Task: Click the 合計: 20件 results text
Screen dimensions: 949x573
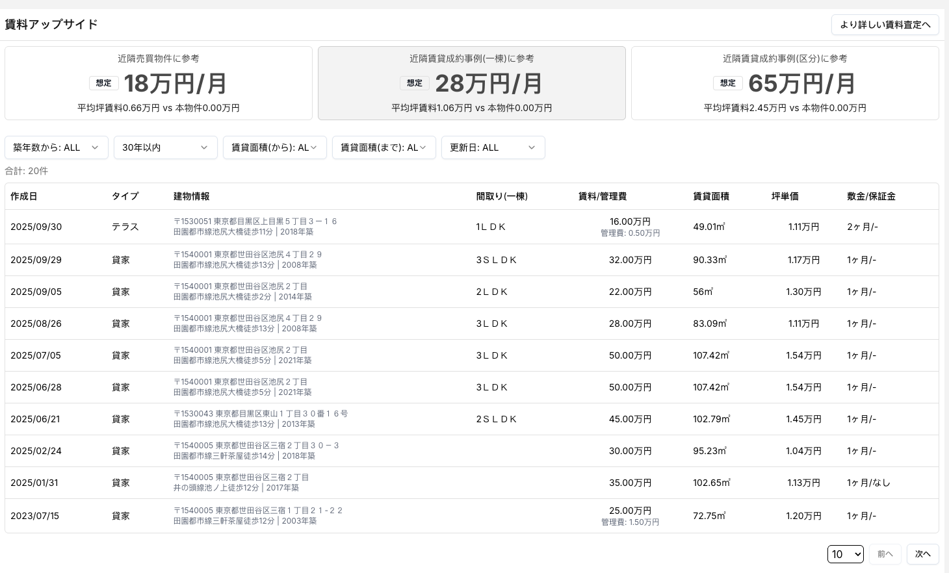Action: [26, 171]
